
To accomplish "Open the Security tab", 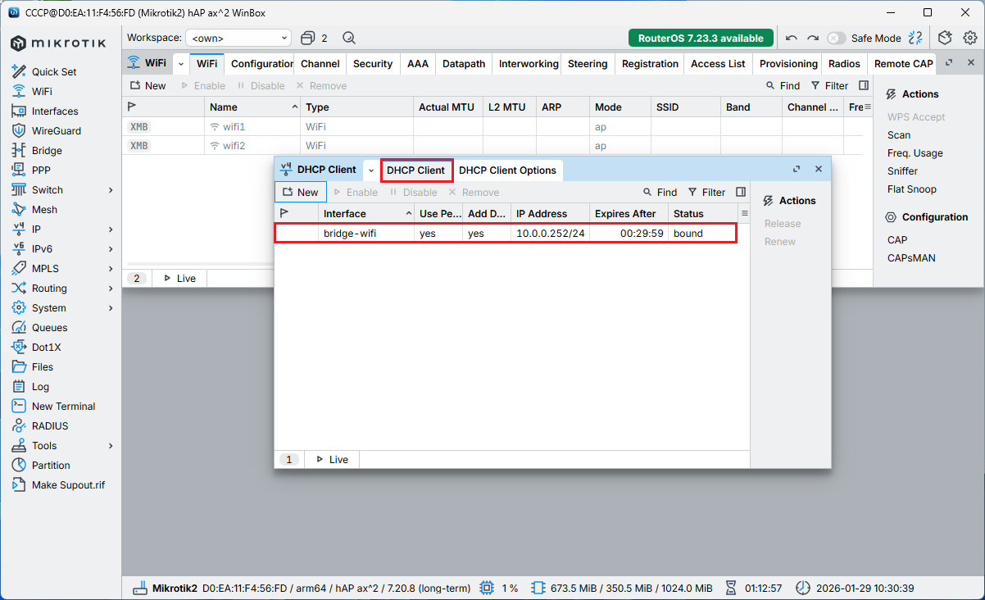I will 373,64.
